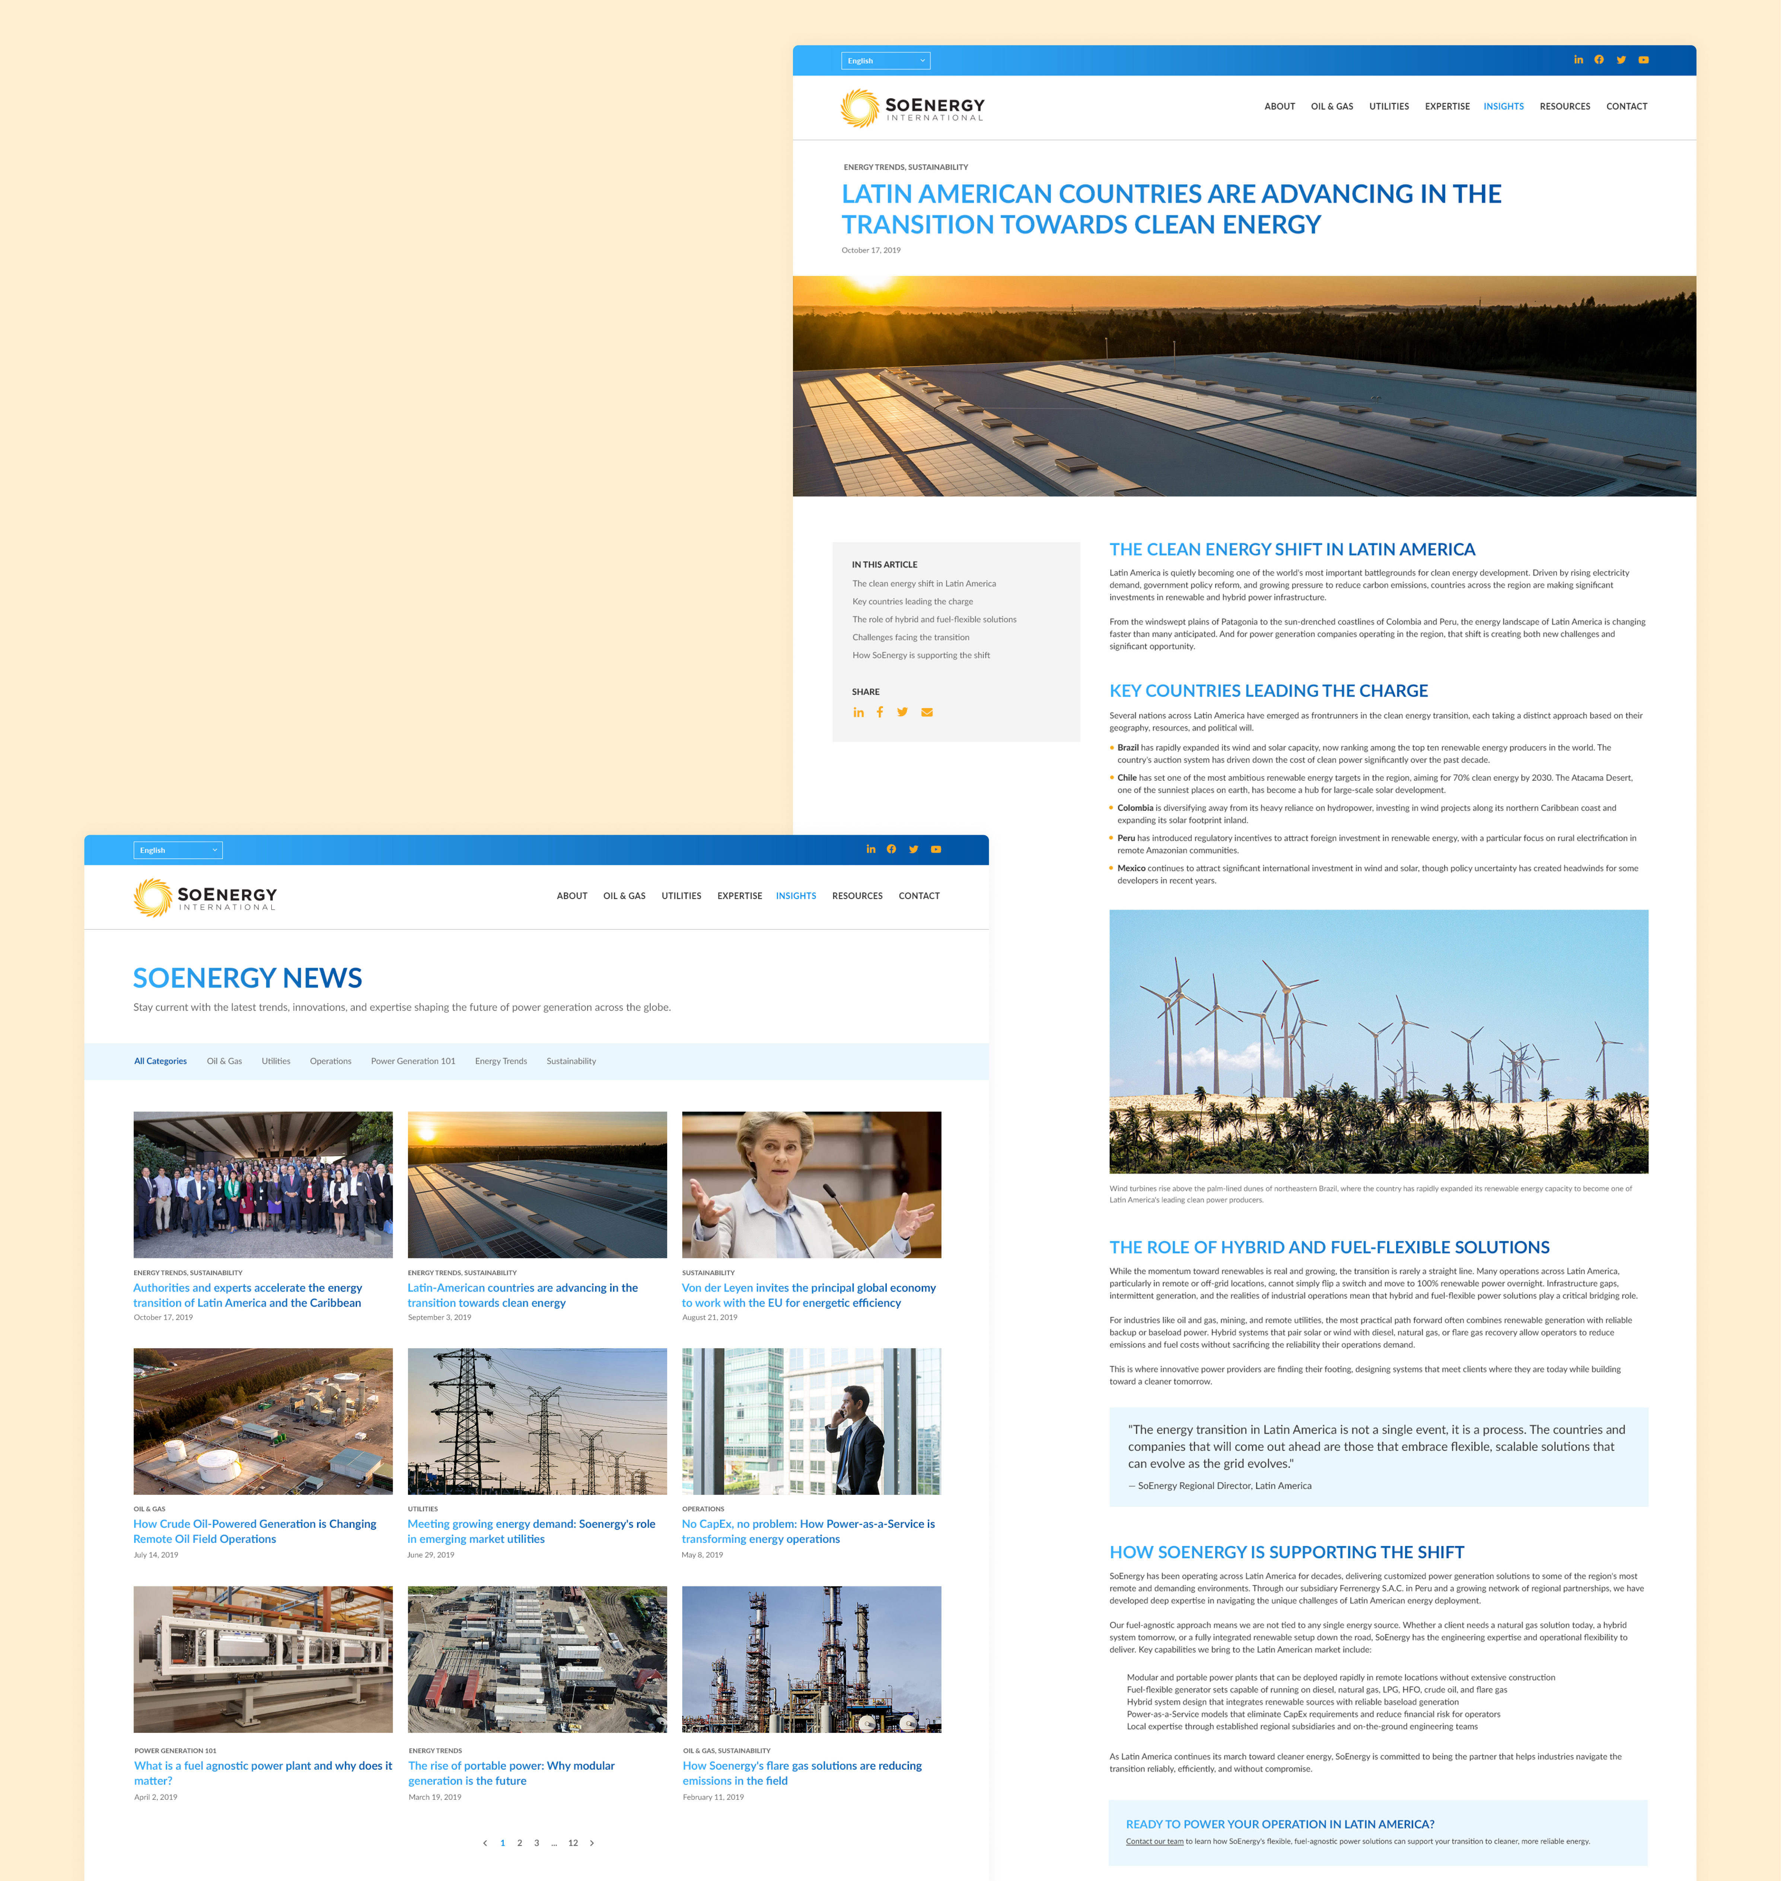Select Sustainability category filter
Image resolution: width=1781 pixels, height=1881 pixels.
pos(571,1061)
